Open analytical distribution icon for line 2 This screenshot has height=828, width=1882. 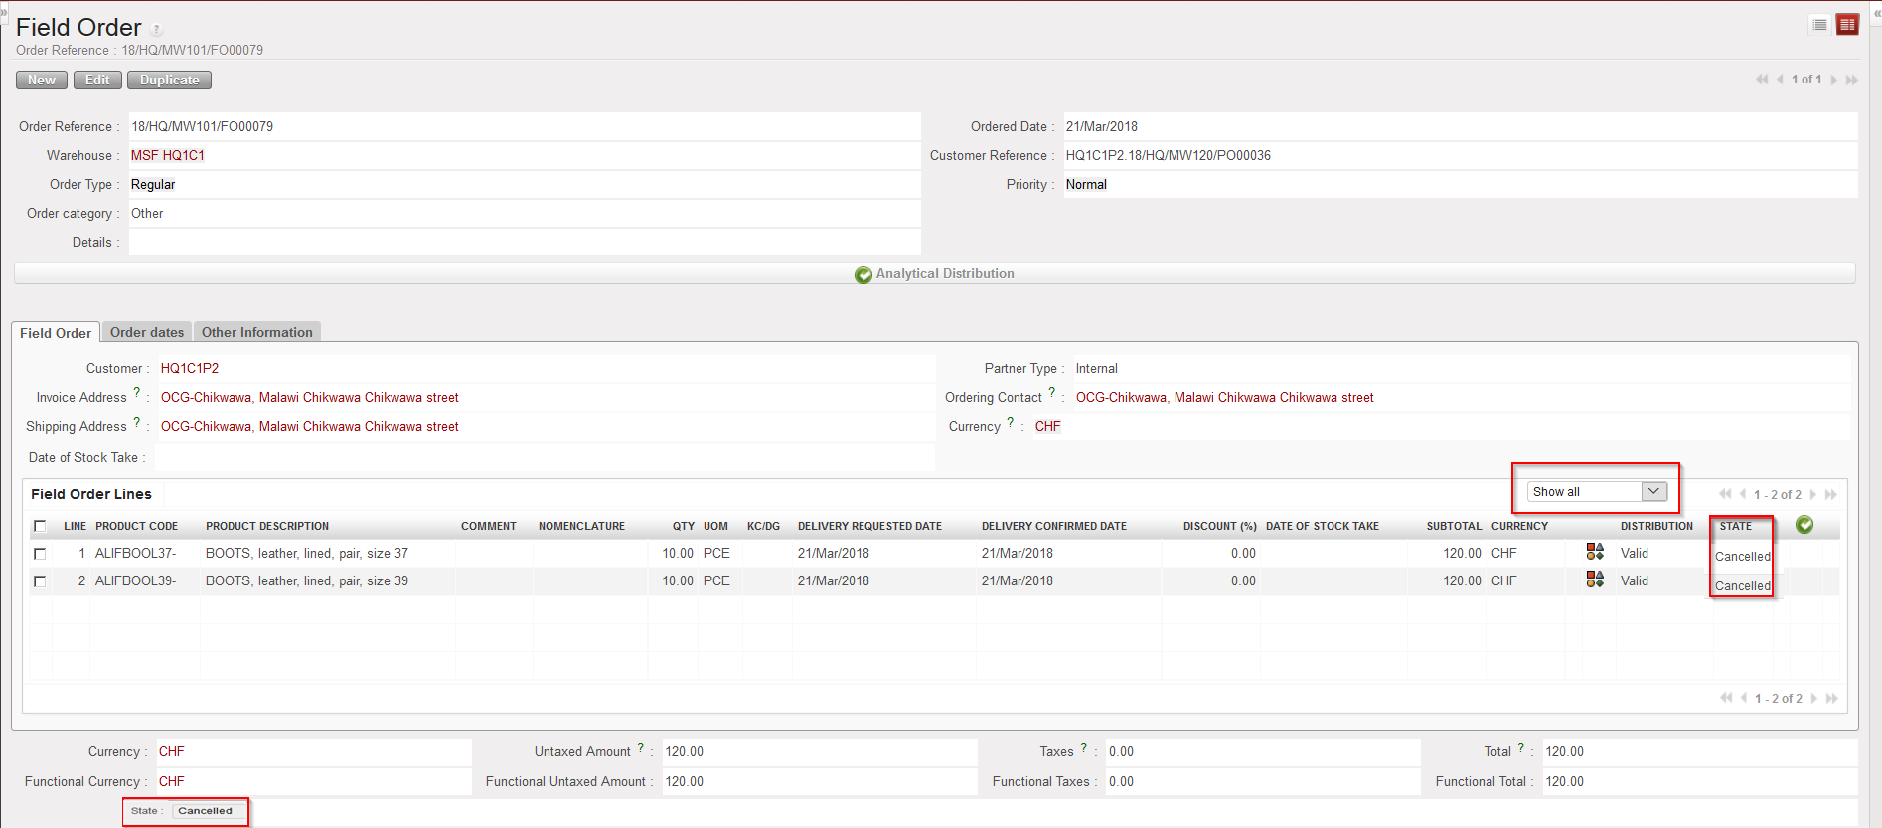tap(1595, 580)
